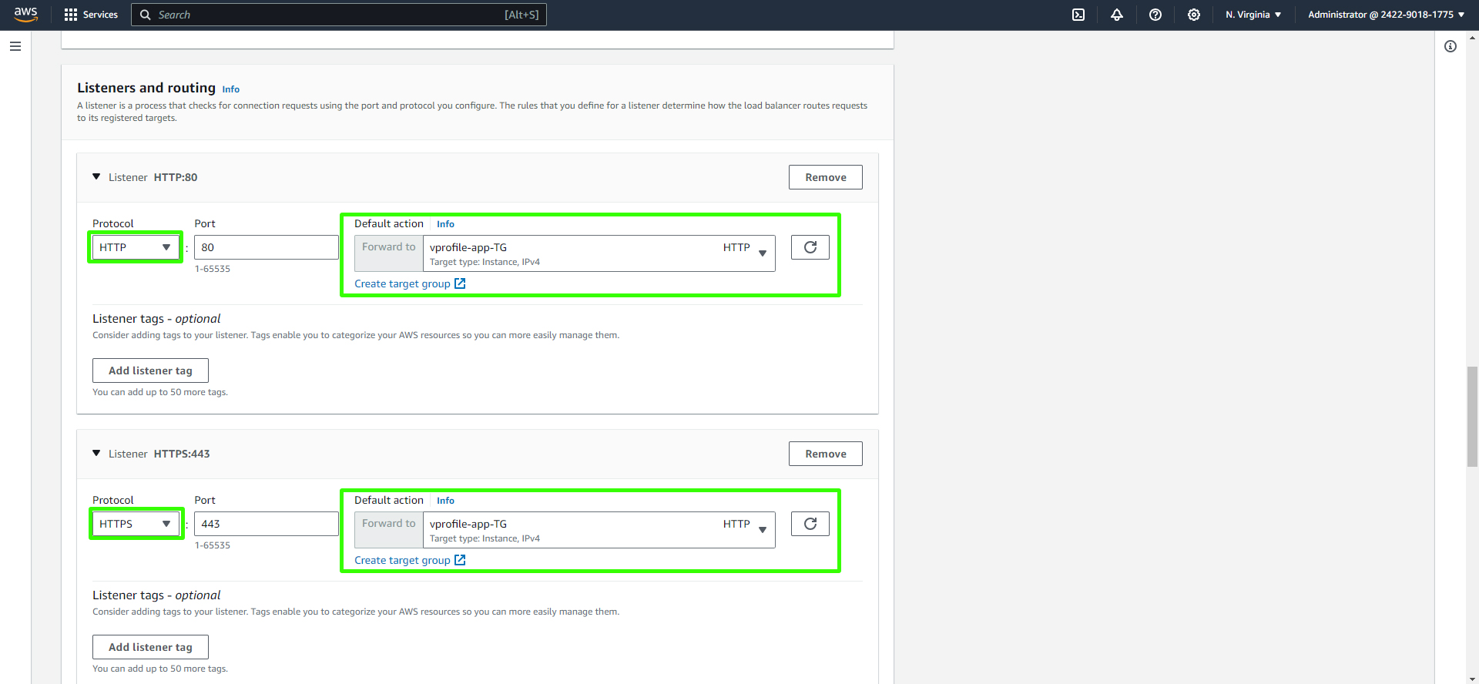Refresh target groups for HTTP:80 listener
This screenshot has height=684, width=1479.
pos(810,247)
